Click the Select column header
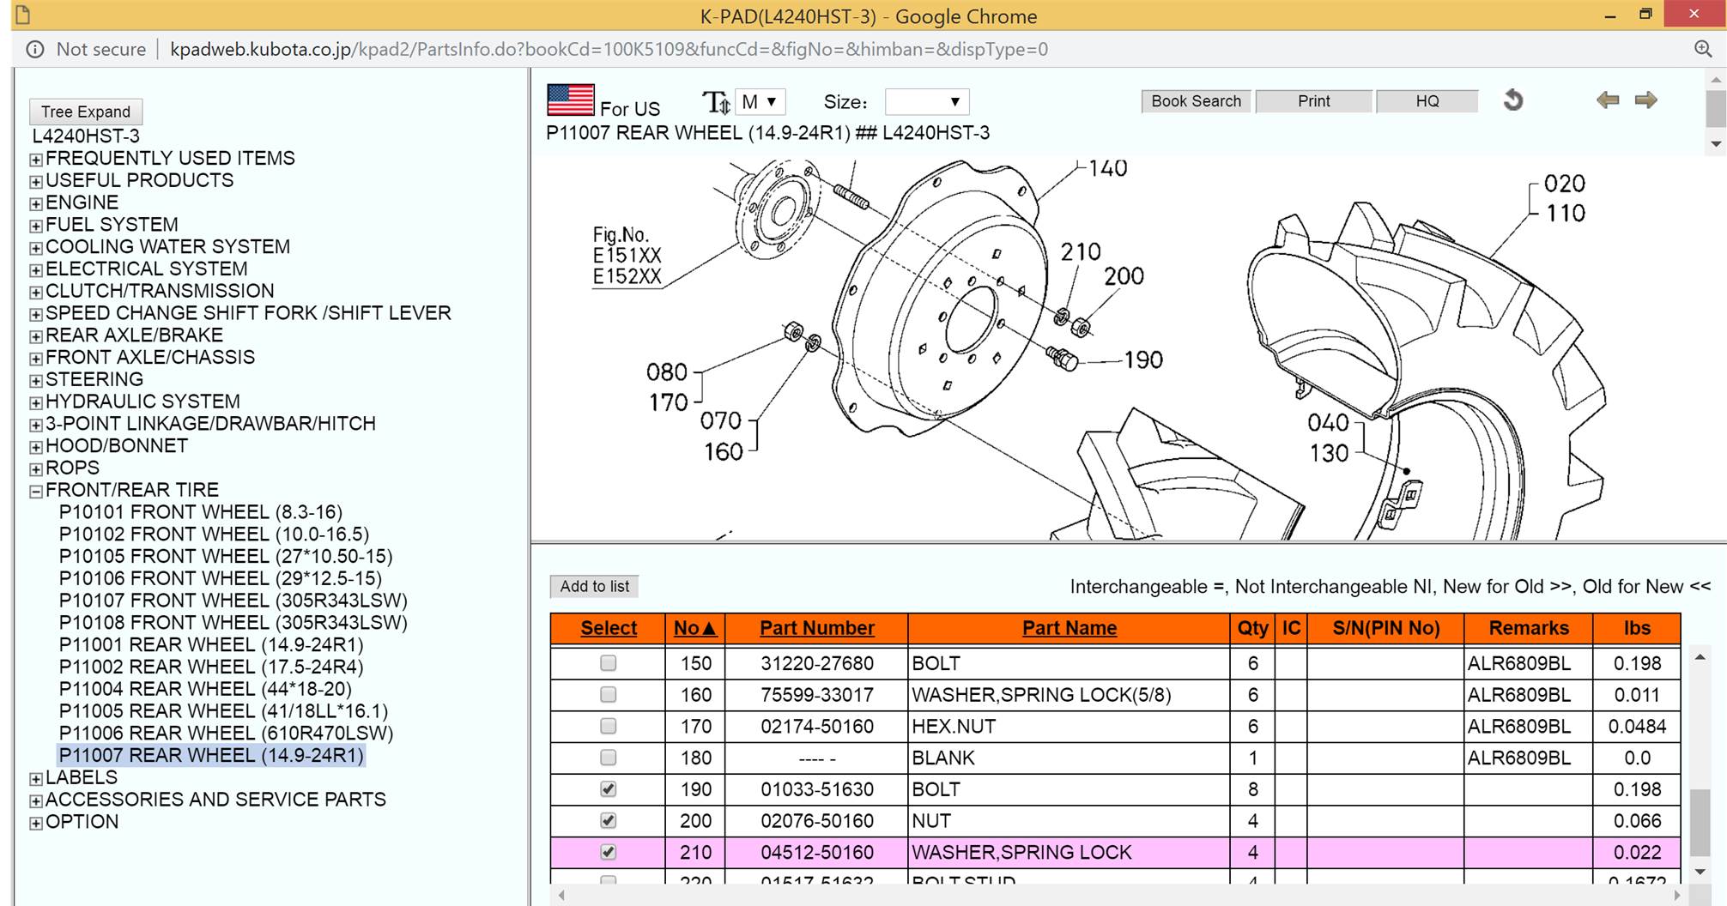1727x906 pixels. 609,628
